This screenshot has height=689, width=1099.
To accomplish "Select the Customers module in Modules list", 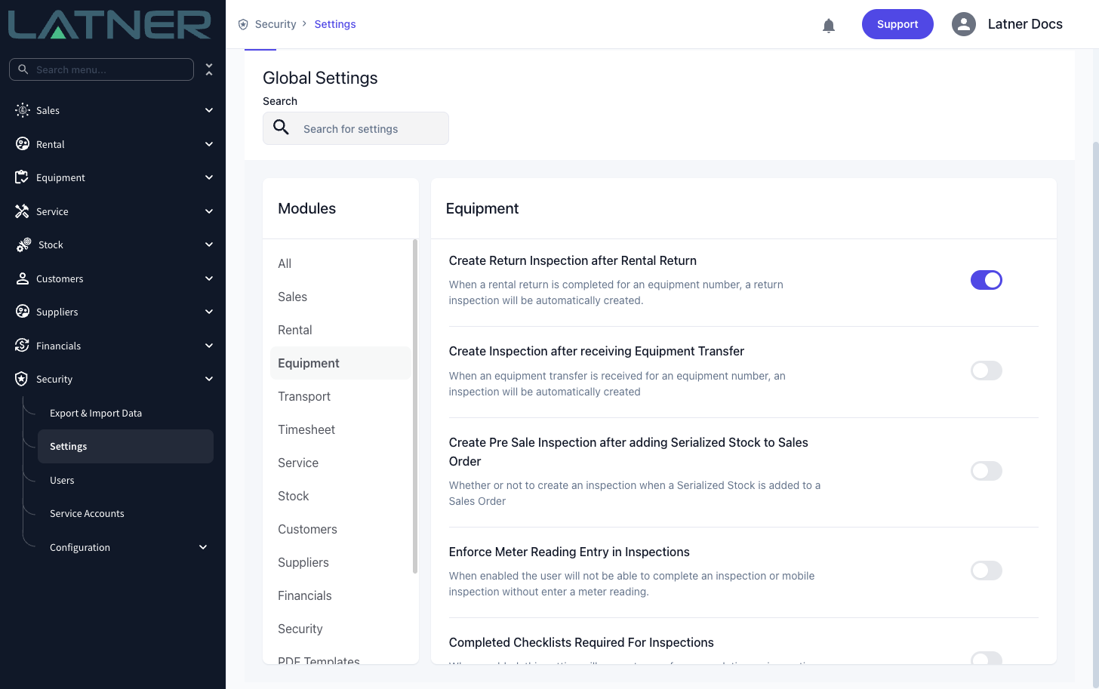I will [x=340, y=529].
